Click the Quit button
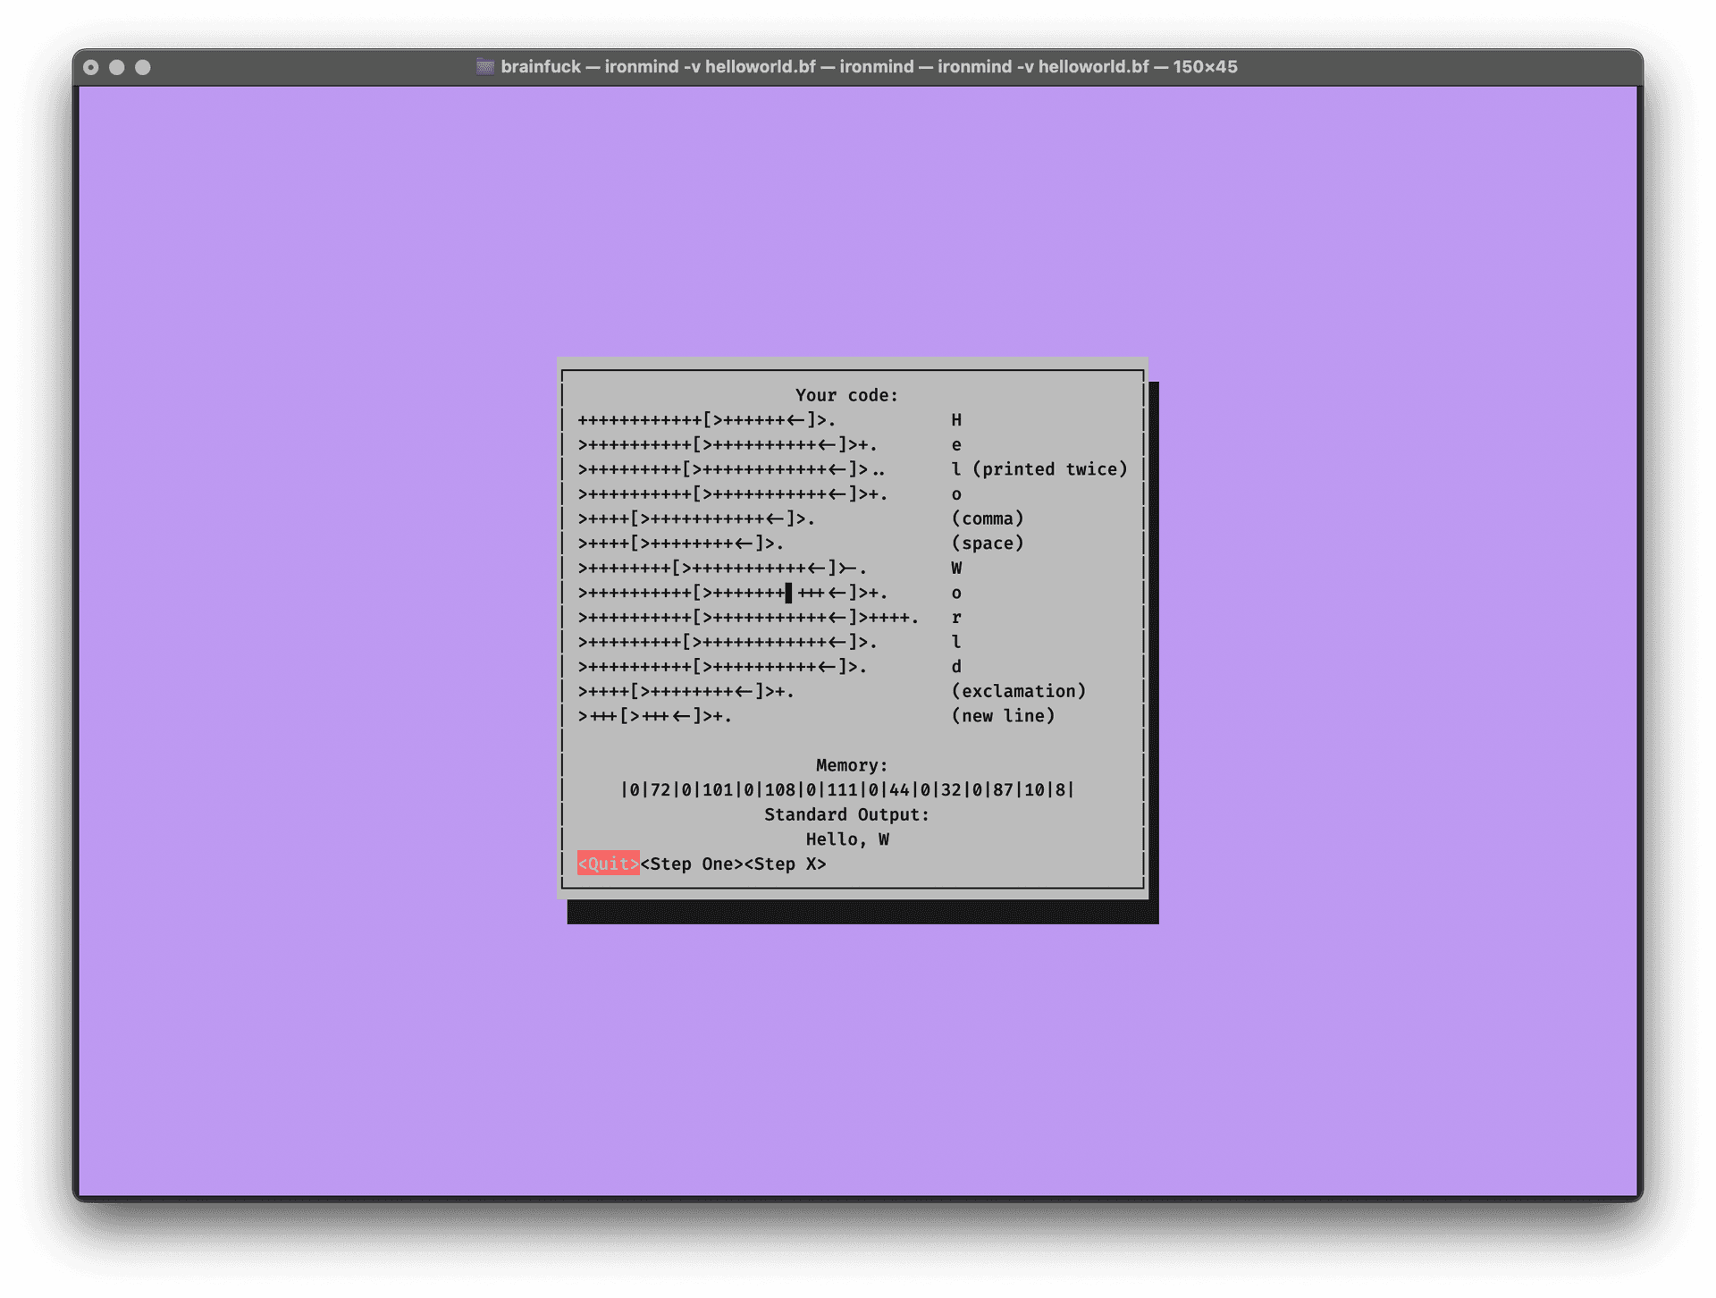The height and width of the screenshot is (1298, 1716). (x=608, y=864)
